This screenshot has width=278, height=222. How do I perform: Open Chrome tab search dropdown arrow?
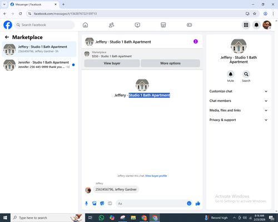tap(4, 4)
